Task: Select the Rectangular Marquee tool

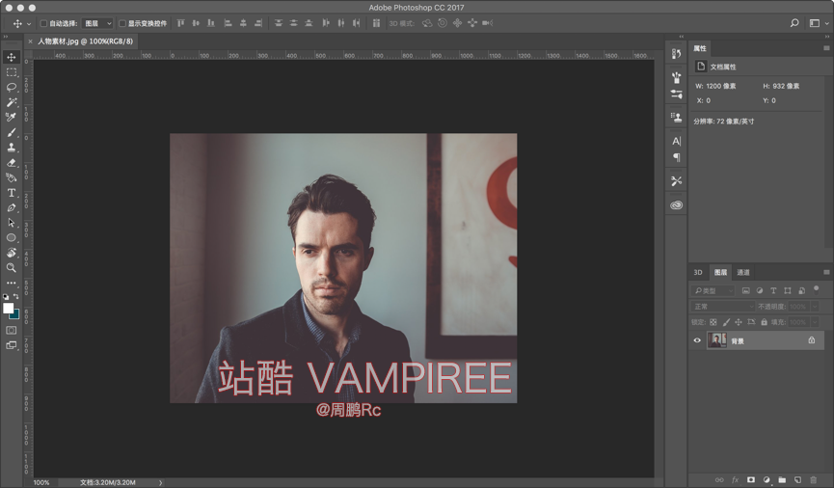Action: coord(12,71)
